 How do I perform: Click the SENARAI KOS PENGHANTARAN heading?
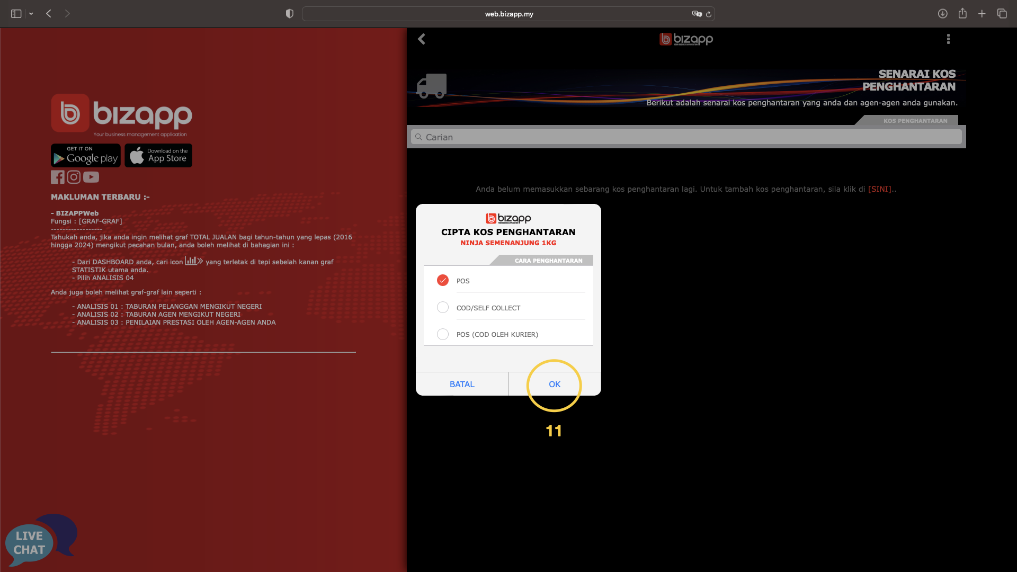point(909,80)
